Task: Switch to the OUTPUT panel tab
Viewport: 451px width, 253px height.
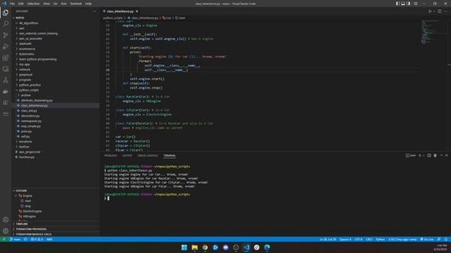Action: pos(127,155)
